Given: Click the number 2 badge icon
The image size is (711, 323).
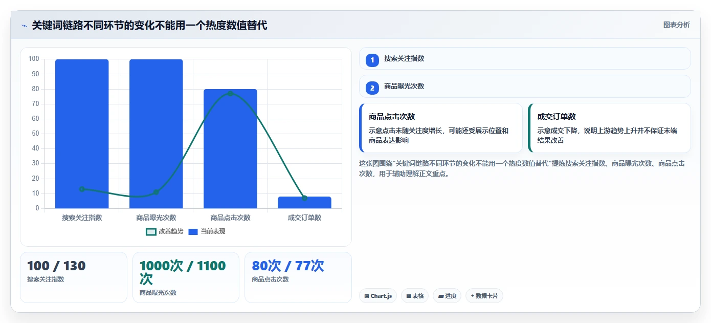Looking at the screenshot, I should [x=372, y=88].
